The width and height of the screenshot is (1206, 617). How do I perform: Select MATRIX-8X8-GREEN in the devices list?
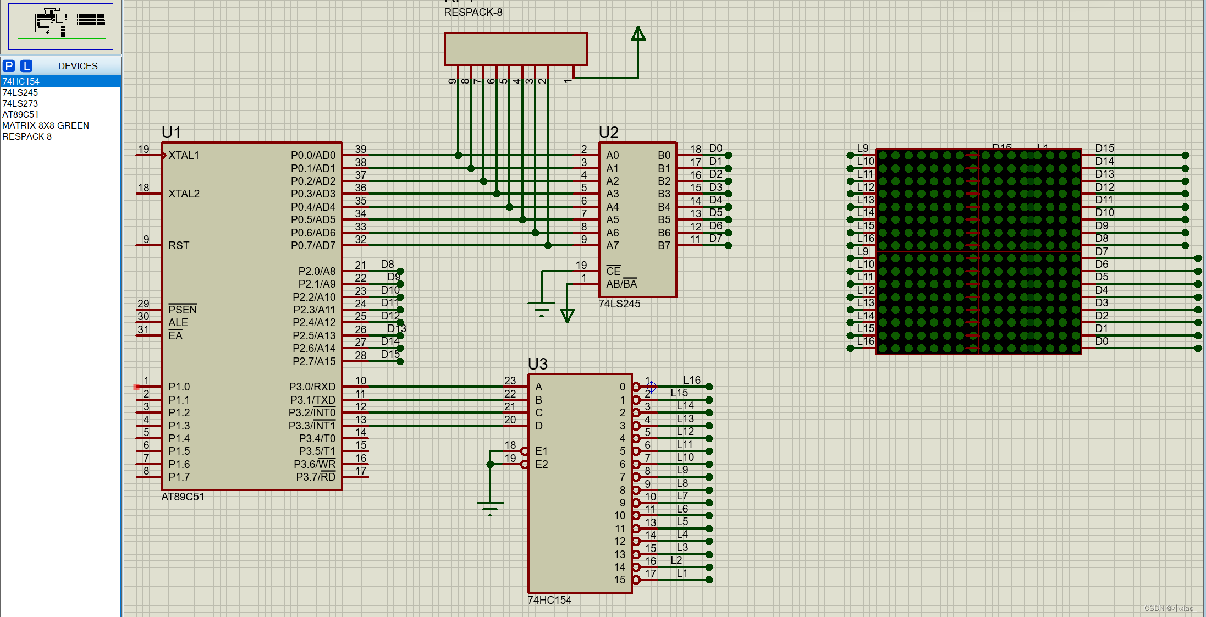point(46,125)
